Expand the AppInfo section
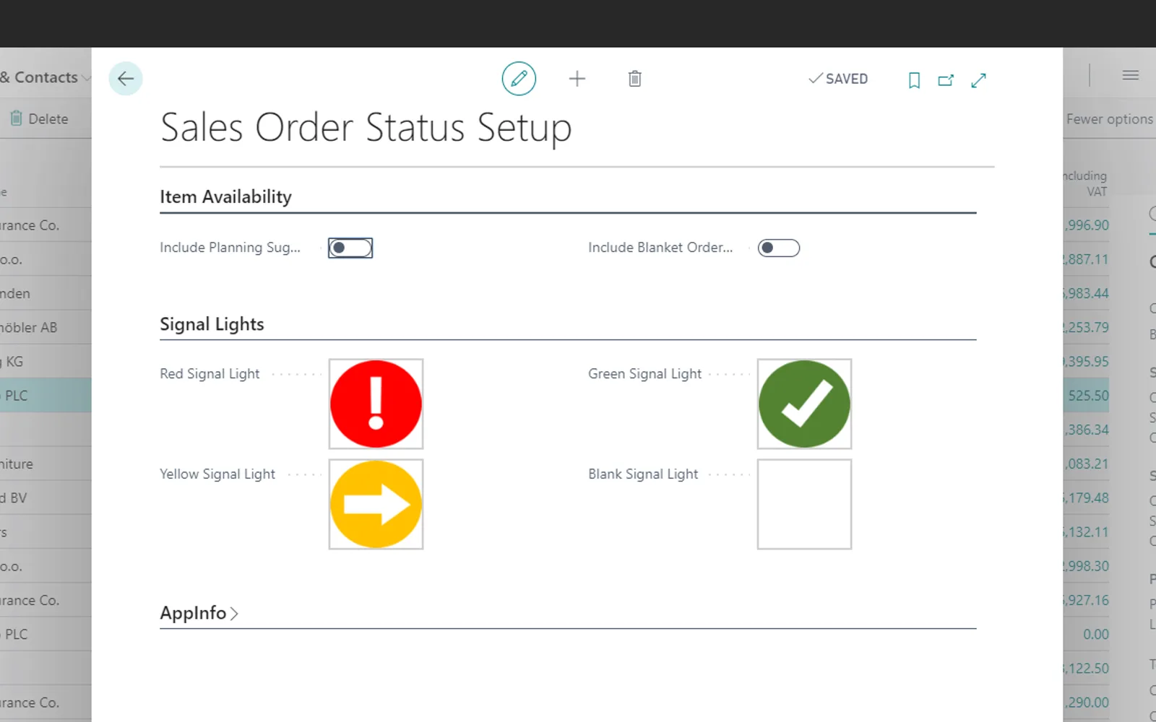The image size is (1156, 722). click(199, 613)
